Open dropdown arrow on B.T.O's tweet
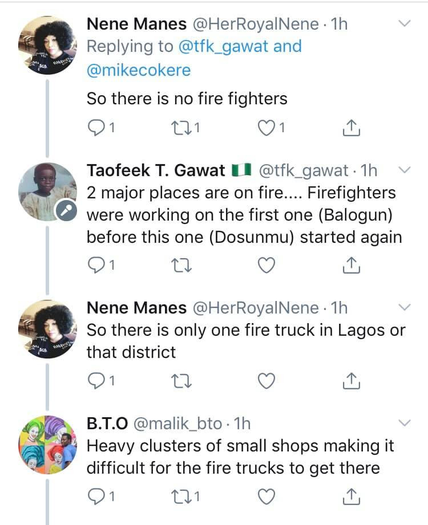This screenshot has width=428, height=525. click(403, 423)
